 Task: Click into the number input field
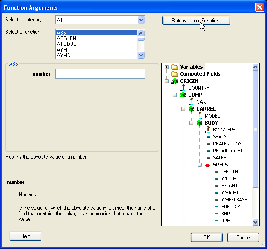100,74
